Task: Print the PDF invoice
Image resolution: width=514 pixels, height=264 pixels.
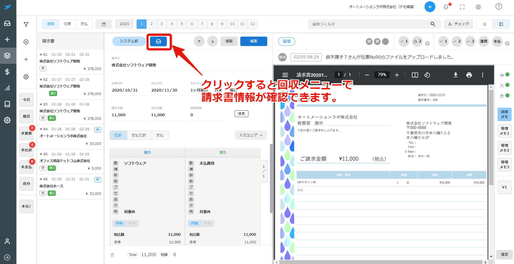Action: coord(469,75)
